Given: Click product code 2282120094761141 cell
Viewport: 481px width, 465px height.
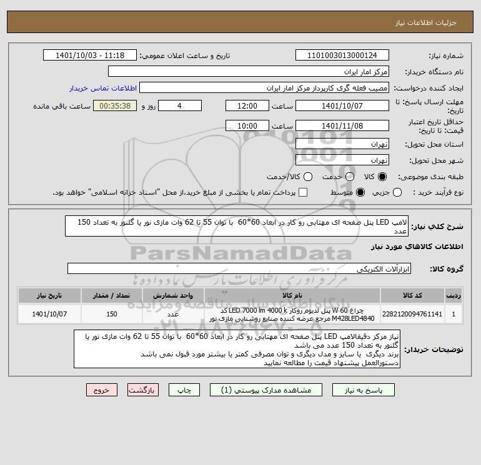Looking at the screenshot, I should pyautogui.click(x=412, y=314).
